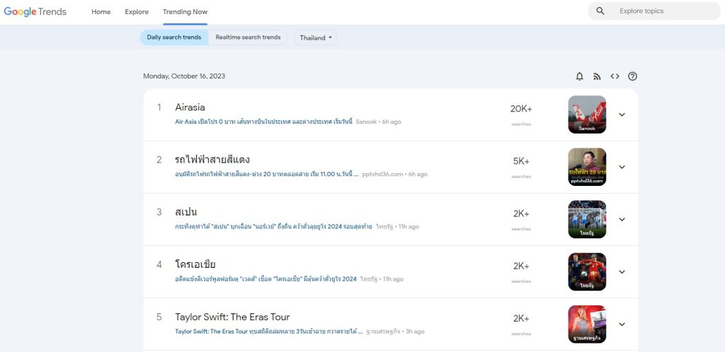Click the search magnifier icon
The height and width of the screenshot is (352, 725).
coord(600,11)
